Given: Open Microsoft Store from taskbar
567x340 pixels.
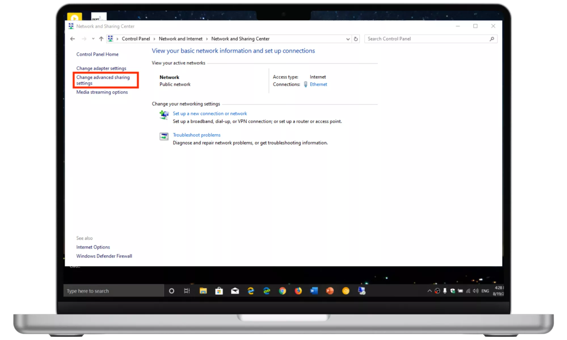Looking at the screenshot, I should click(x=219, y=291).
